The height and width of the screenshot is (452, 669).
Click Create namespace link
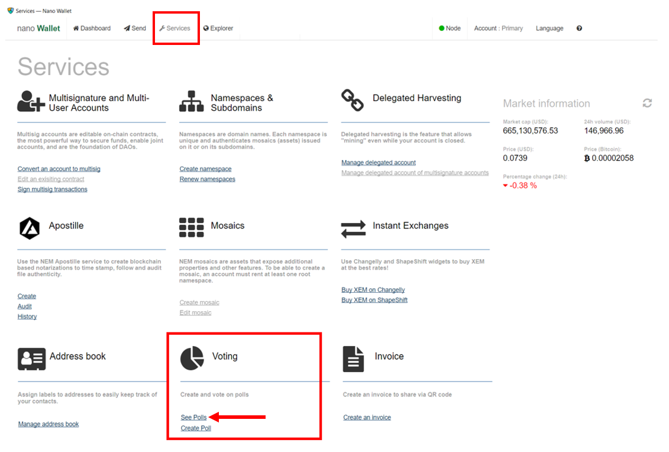[206, 169]
